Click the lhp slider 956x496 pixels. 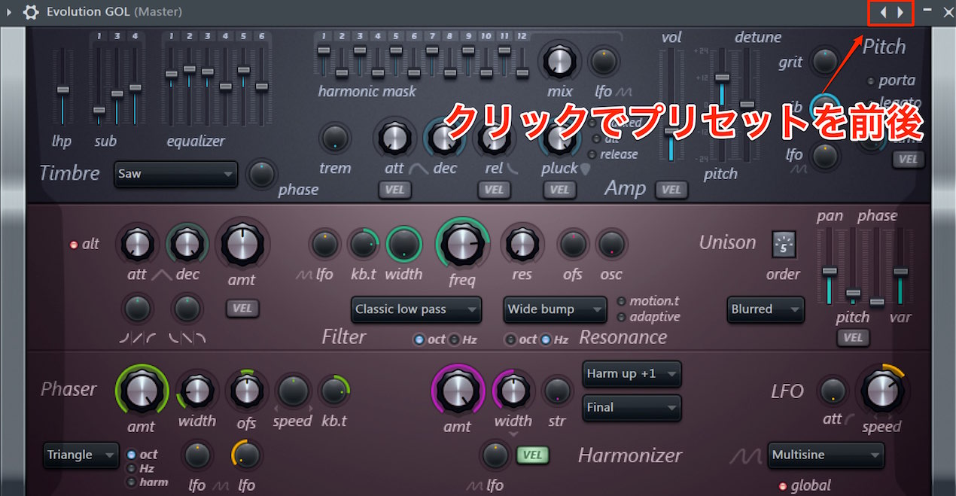pyautogui.click(x=62, y=88)
